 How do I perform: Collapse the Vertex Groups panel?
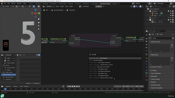(x=155, y=42)
